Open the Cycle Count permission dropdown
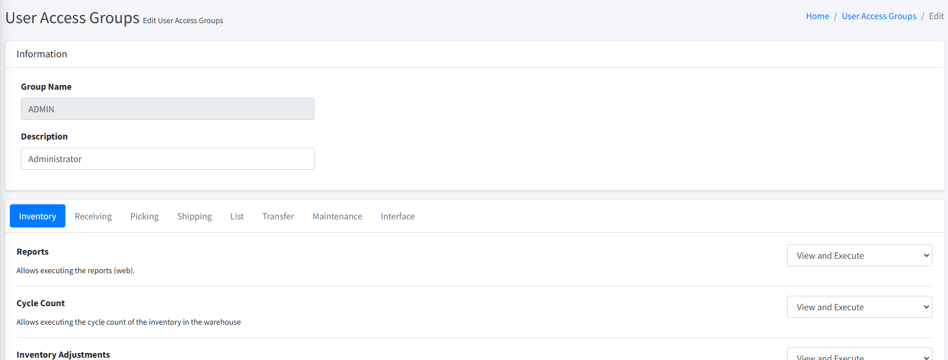Viewport: 948px width, 360px height. [x=859, y=307]
